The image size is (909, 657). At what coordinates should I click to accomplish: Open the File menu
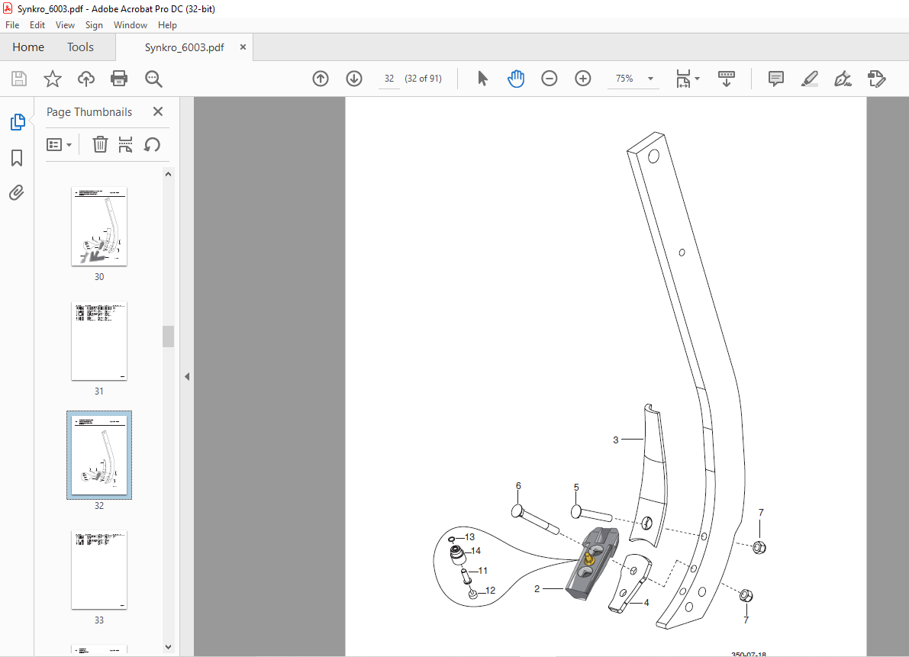(x=12, y=25)
